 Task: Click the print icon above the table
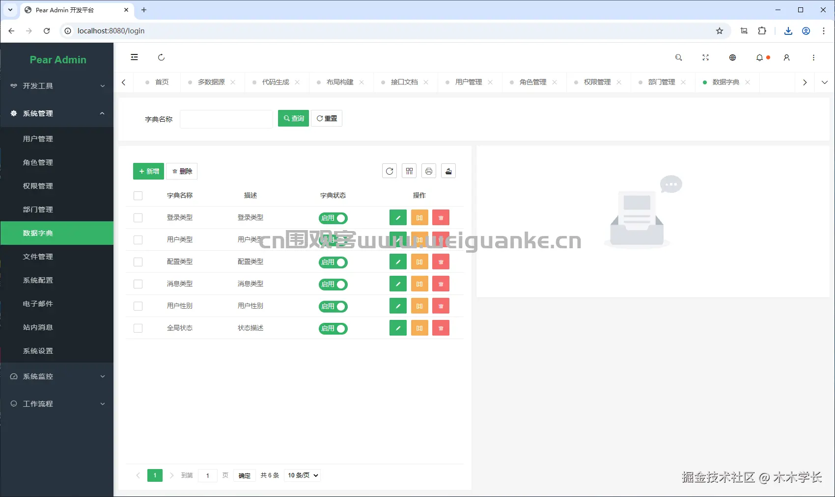coord(429,171)
